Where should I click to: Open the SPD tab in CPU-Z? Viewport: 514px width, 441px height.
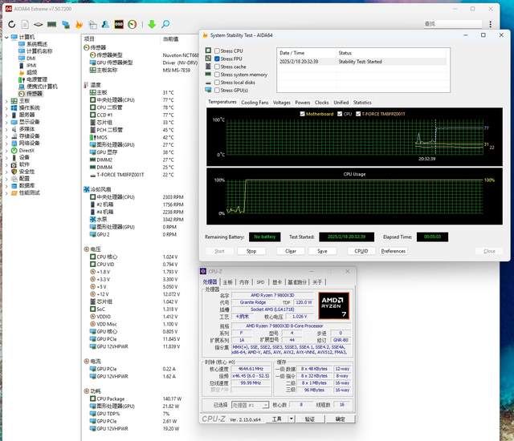pos(260,282)
